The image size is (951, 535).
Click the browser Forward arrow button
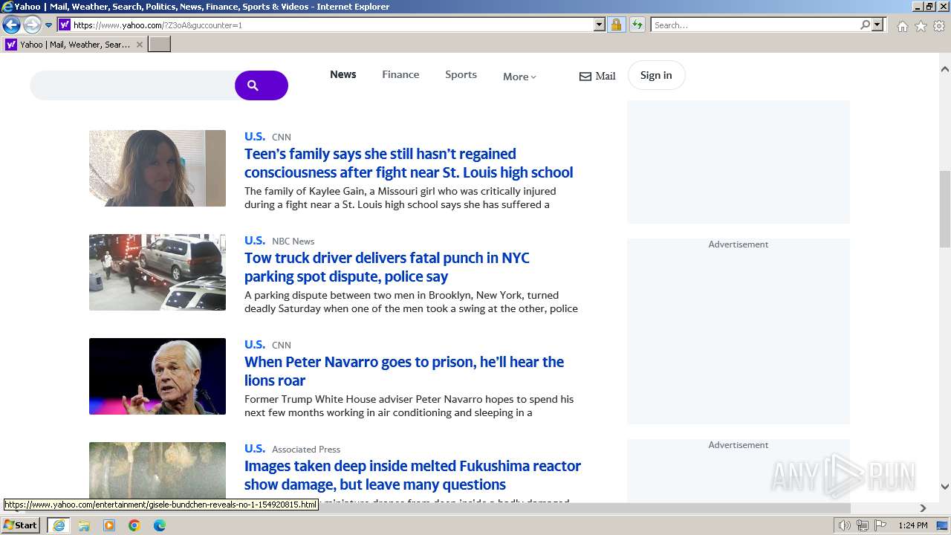pyautogui.click(x=32, y=25)
